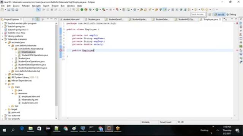The width and height of the screenshot is (243, 136).
Task: Collapse the src/main/java folder node
Action: pos(6,42)
